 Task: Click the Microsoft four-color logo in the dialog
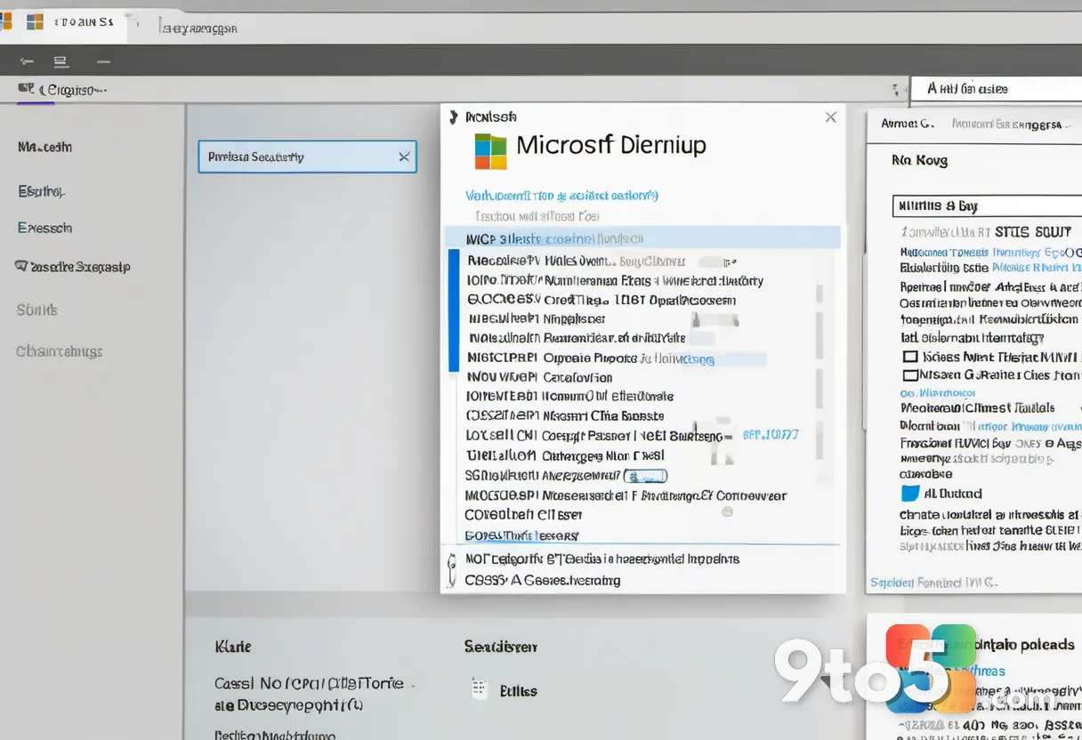point(490,151)
